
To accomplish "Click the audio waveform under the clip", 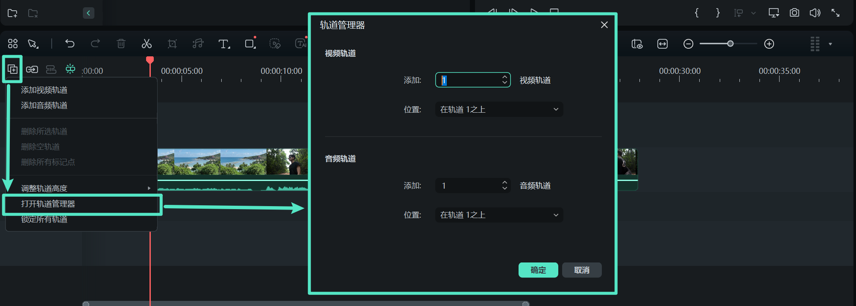I will pyautogui.click(x=232, y=185).
